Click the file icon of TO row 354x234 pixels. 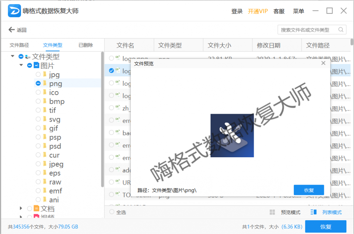(x=118, y=194)
